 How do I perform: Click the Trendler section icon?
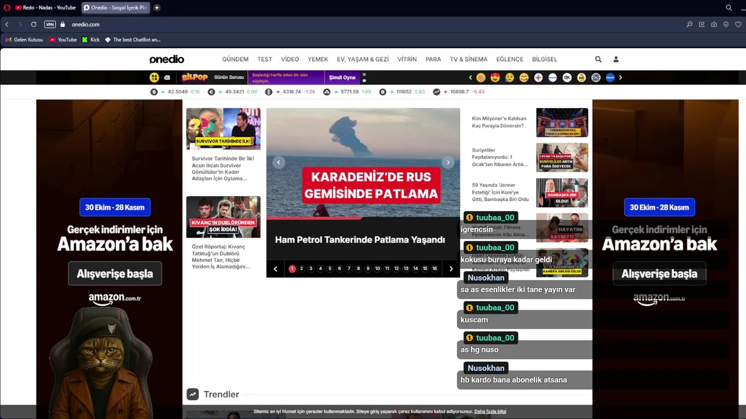point(192,394)
